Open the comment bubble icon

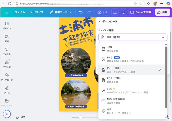tap(124, 12)
